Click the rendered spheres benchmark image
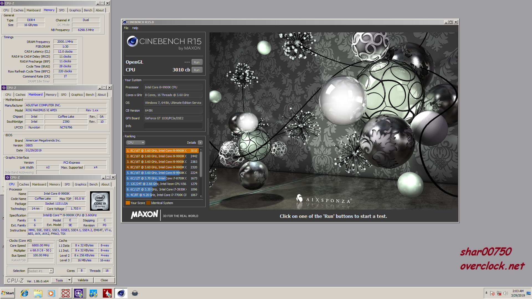 (333, 121)
